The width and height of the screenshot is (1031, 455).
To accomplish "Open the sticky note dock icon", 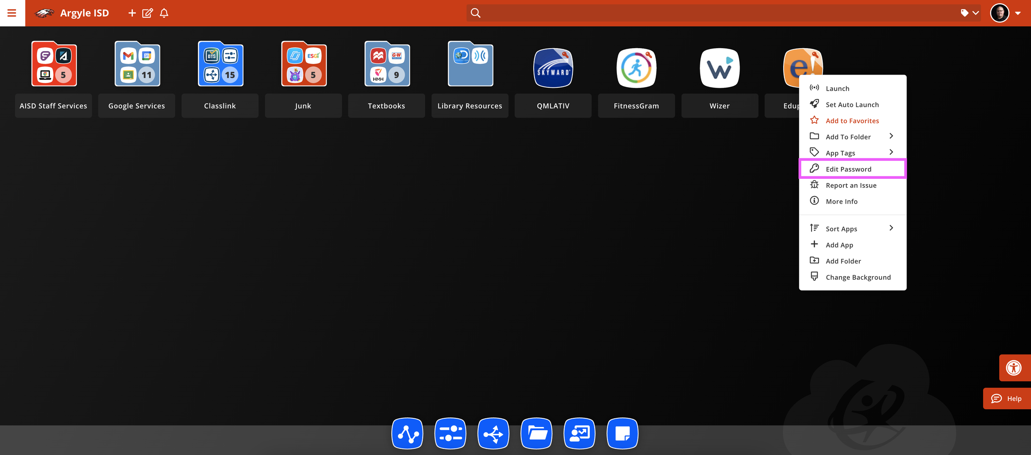I will [622, 433].
